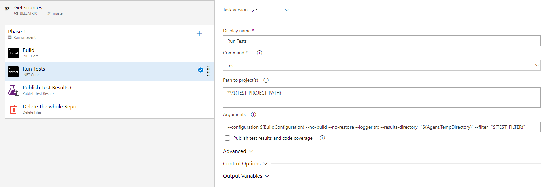
Task: Click the Delete Files subtitle text
Action: [32, 112]
